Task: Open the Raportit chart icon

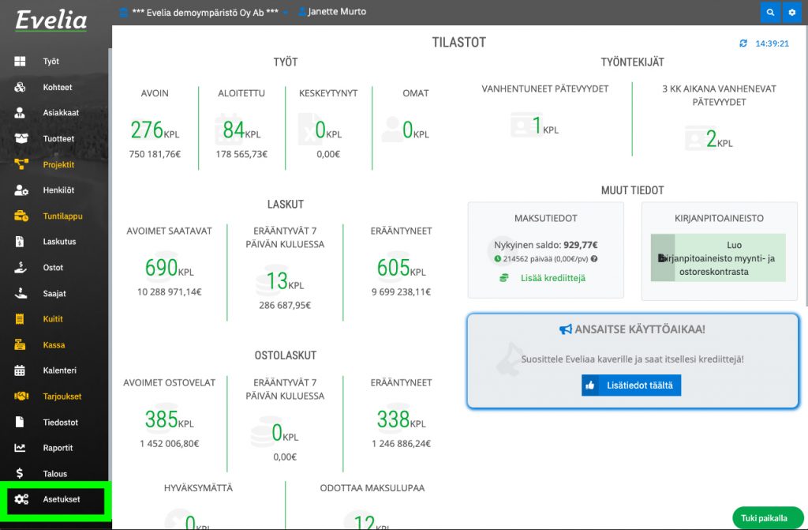Action: click(20, 448)
